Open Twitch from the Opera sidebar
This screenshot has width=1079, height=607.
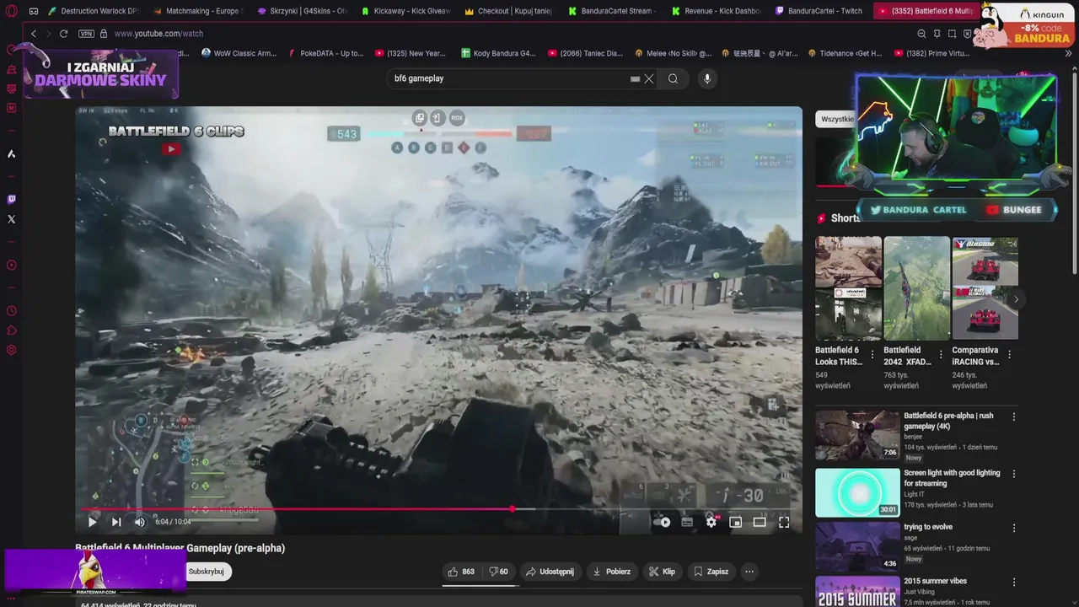pos(11,200)
